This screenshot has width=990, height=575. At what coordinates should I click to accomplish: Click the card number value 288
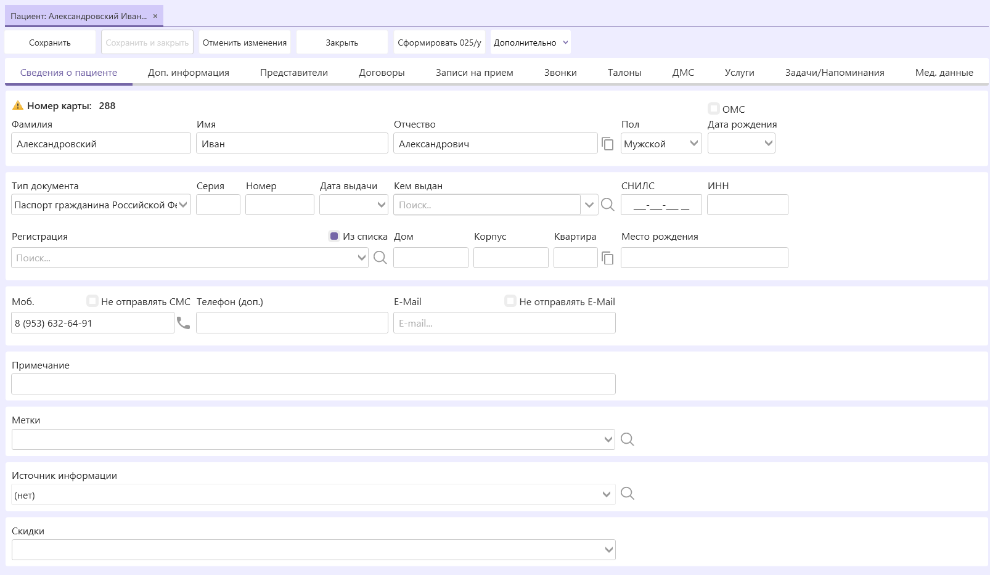[x=107, y=105]
